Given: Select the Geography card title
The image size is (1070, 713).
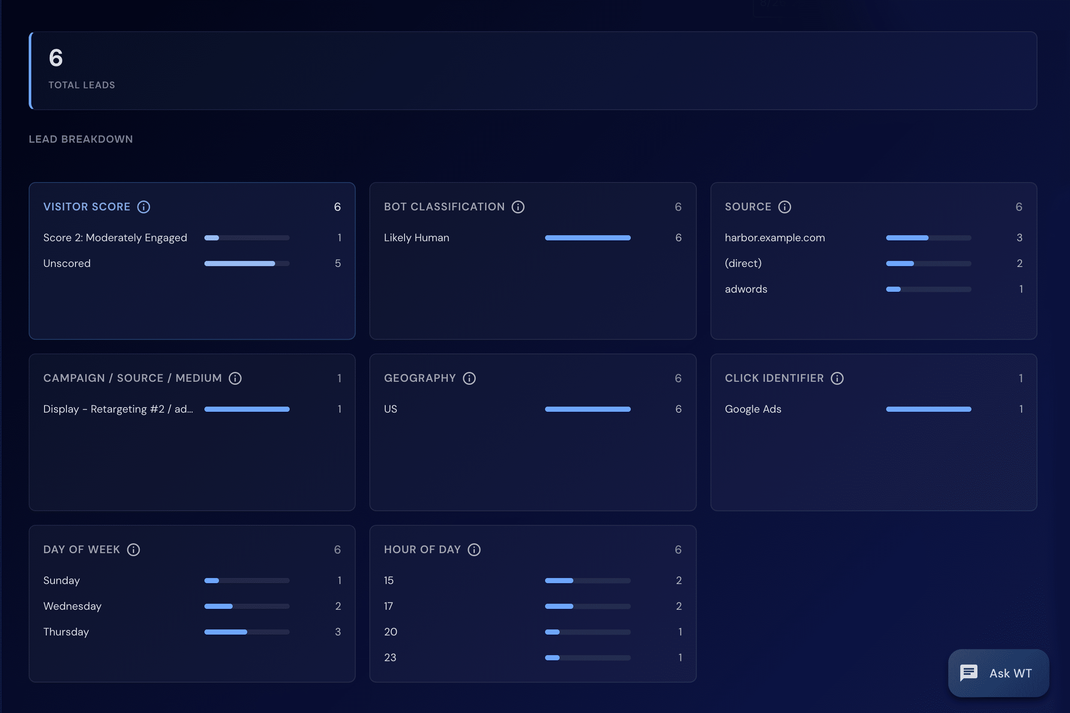Looking at the screenshot, I should pyautogui.click(x=420, y=378).
